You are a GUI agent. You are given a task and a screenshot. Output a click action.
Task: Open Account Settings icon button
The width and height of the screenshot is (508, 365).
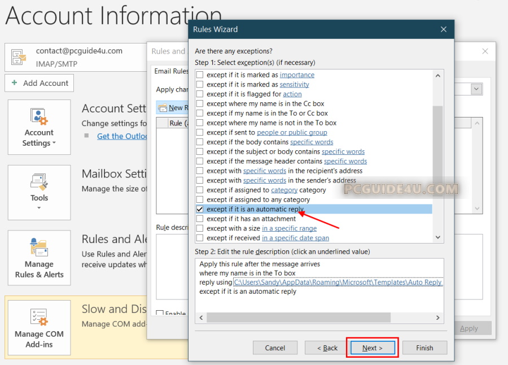pos(39,117)
